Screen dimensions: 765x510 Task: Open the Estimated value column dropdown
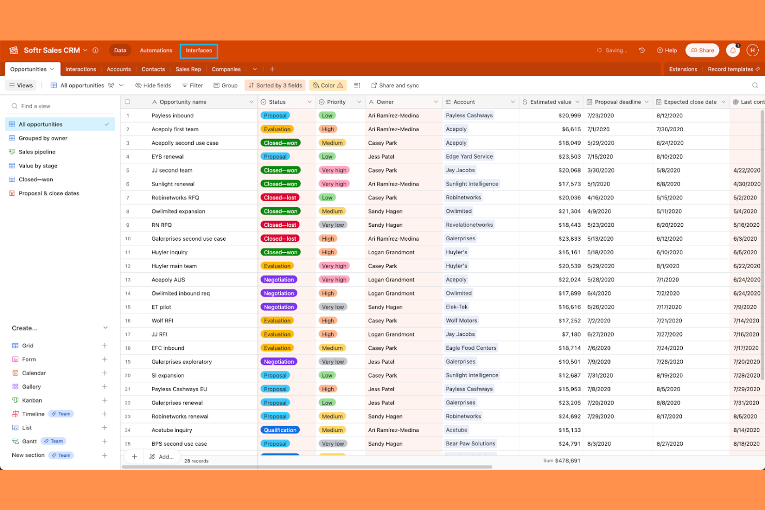[x=577, y=102]
